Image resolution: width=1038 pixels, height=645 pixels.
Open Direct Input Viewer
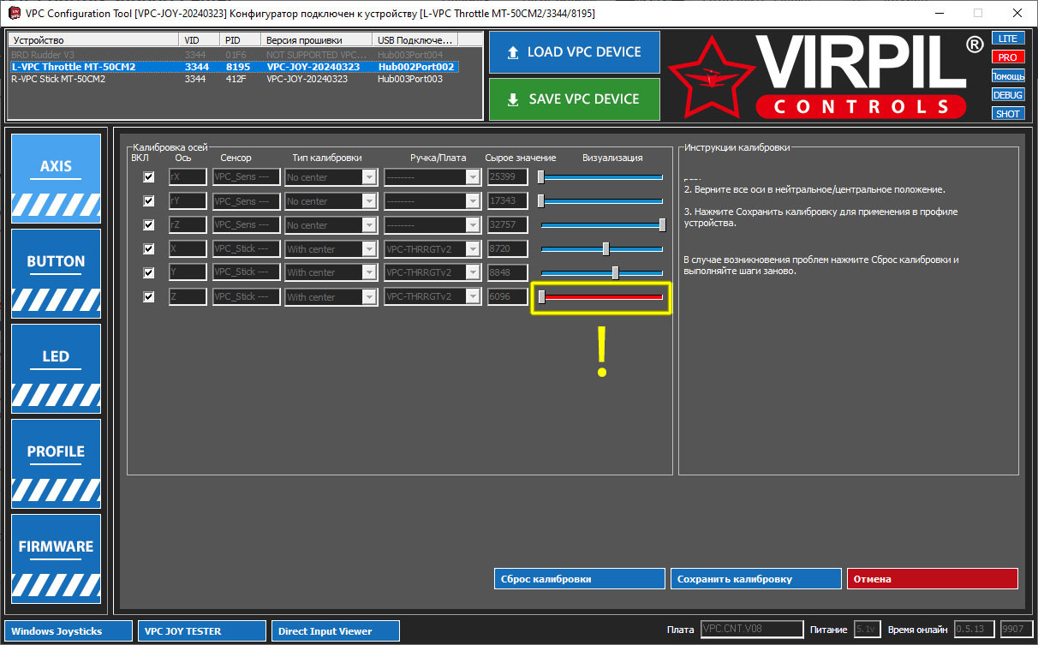(336, 631)
